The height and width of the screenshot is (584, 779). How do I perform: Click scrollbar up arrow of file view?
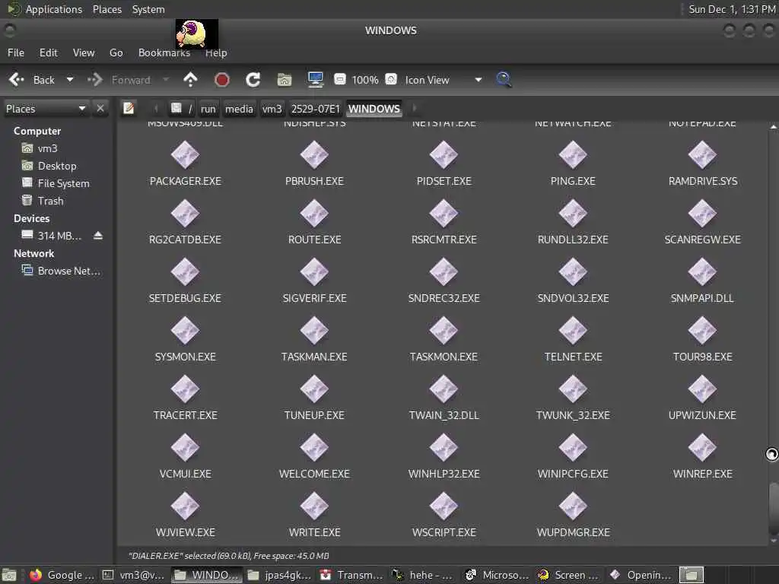pyautogui.click(x=773, y=127)
